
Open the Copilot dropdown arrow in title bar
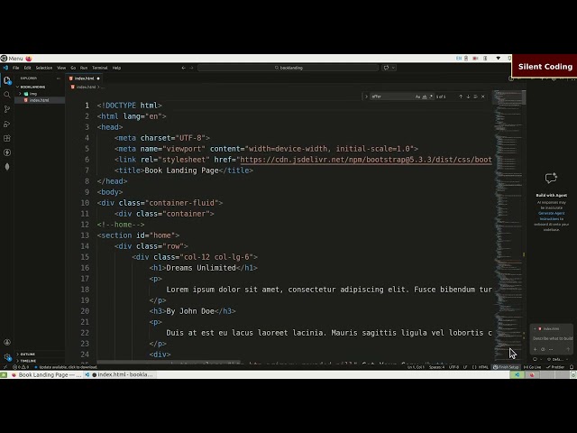393,68
